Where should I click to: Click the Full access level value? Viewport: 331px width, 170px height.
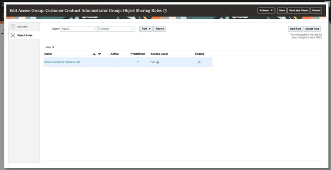pos(152,62)
